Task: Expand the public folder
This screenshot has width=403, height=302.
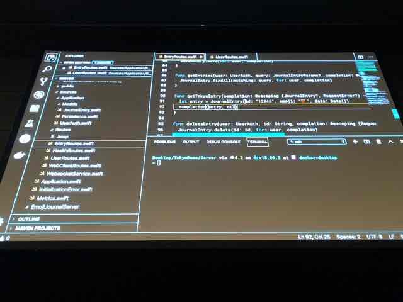Action: click(66, 86)
